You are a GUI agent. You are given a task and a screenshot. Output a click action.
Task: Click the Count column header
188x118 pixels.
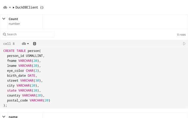point(13,19)
